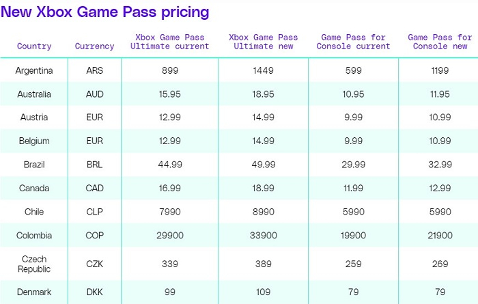Select the Country column header
This screenshot has width=478, height=304.
pyautogui.click(x=34, y=46)
